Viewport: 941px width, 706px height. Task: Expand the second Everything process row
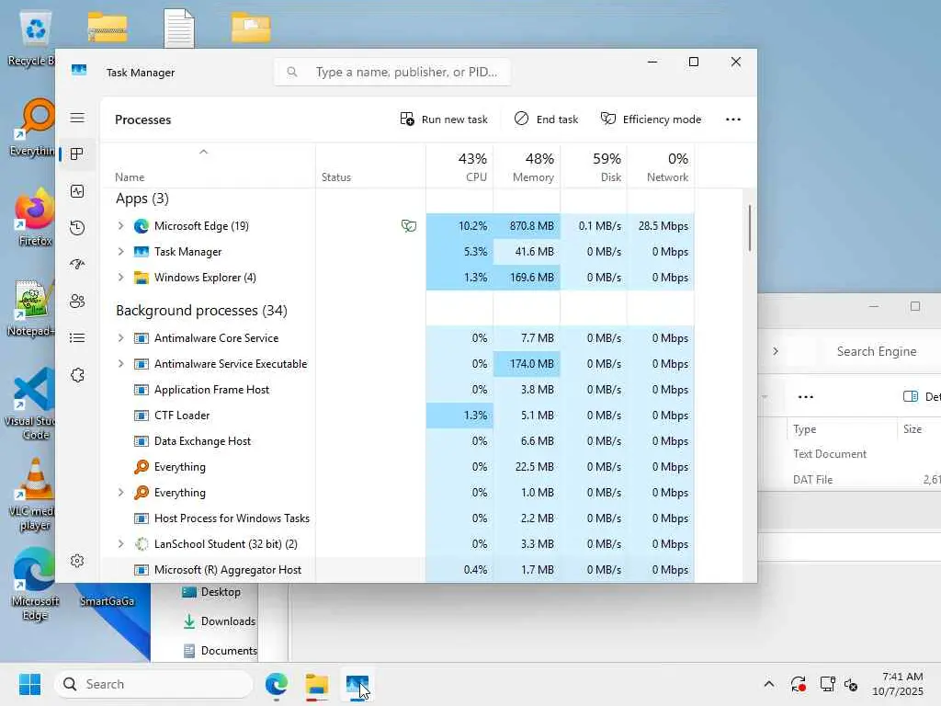coord(120,493)
